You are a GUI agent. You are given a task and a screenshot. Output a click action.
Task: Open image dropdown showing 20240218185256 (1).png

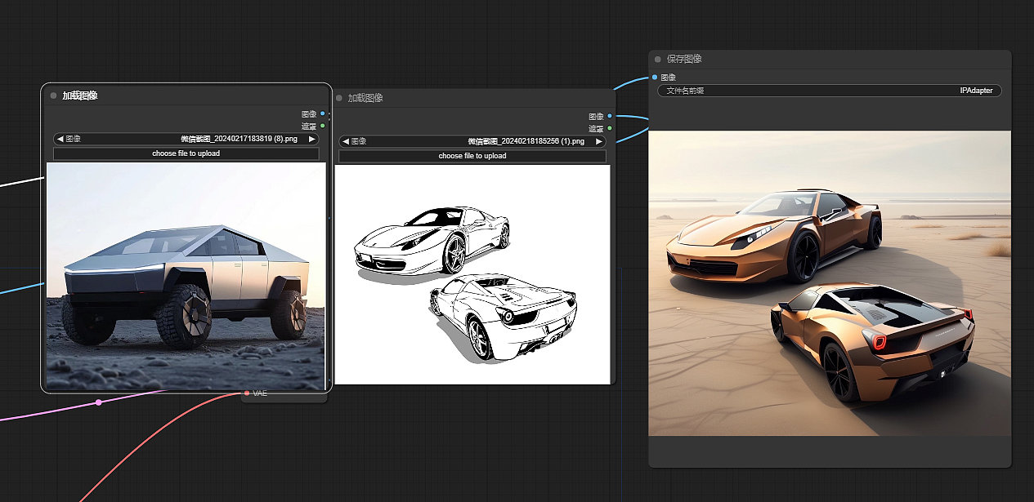point(472,141)
